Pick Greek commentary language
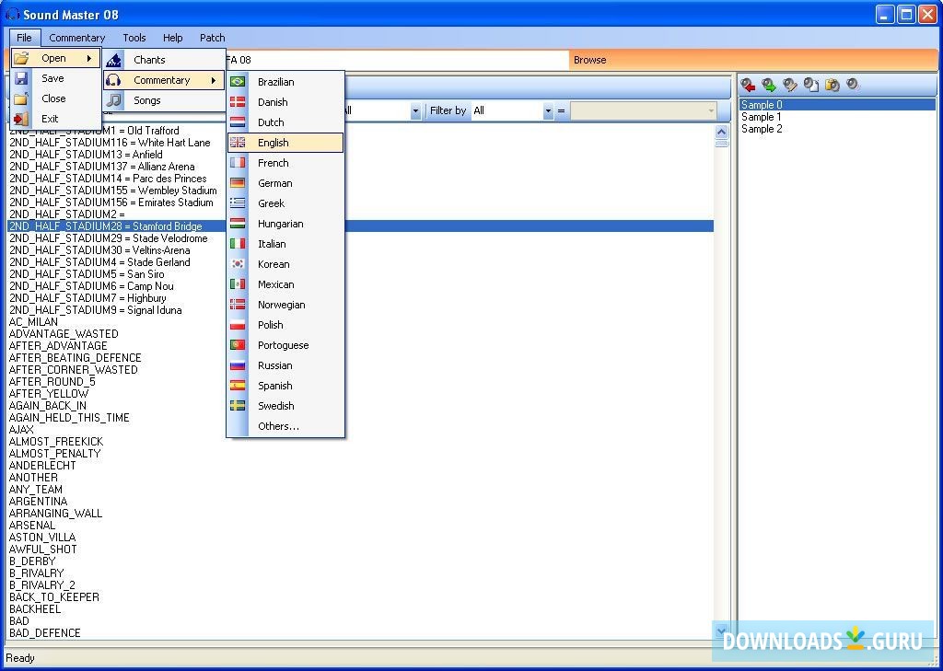This screenshot has height=671, width=943. pyautogui.click(x=285, y=203)
